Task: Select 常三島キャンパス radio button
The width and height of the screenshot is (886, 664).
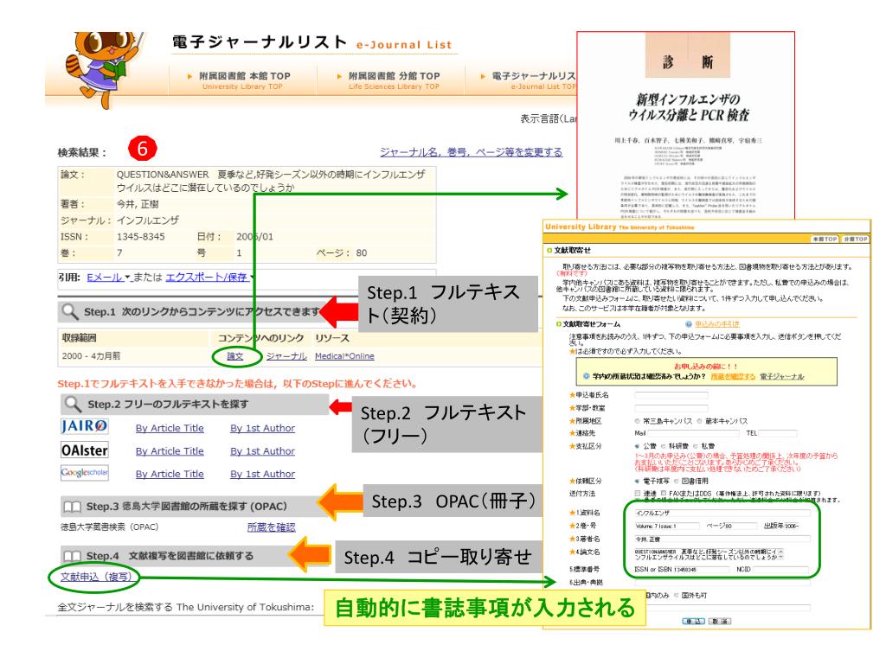Action: coord(638,421)
